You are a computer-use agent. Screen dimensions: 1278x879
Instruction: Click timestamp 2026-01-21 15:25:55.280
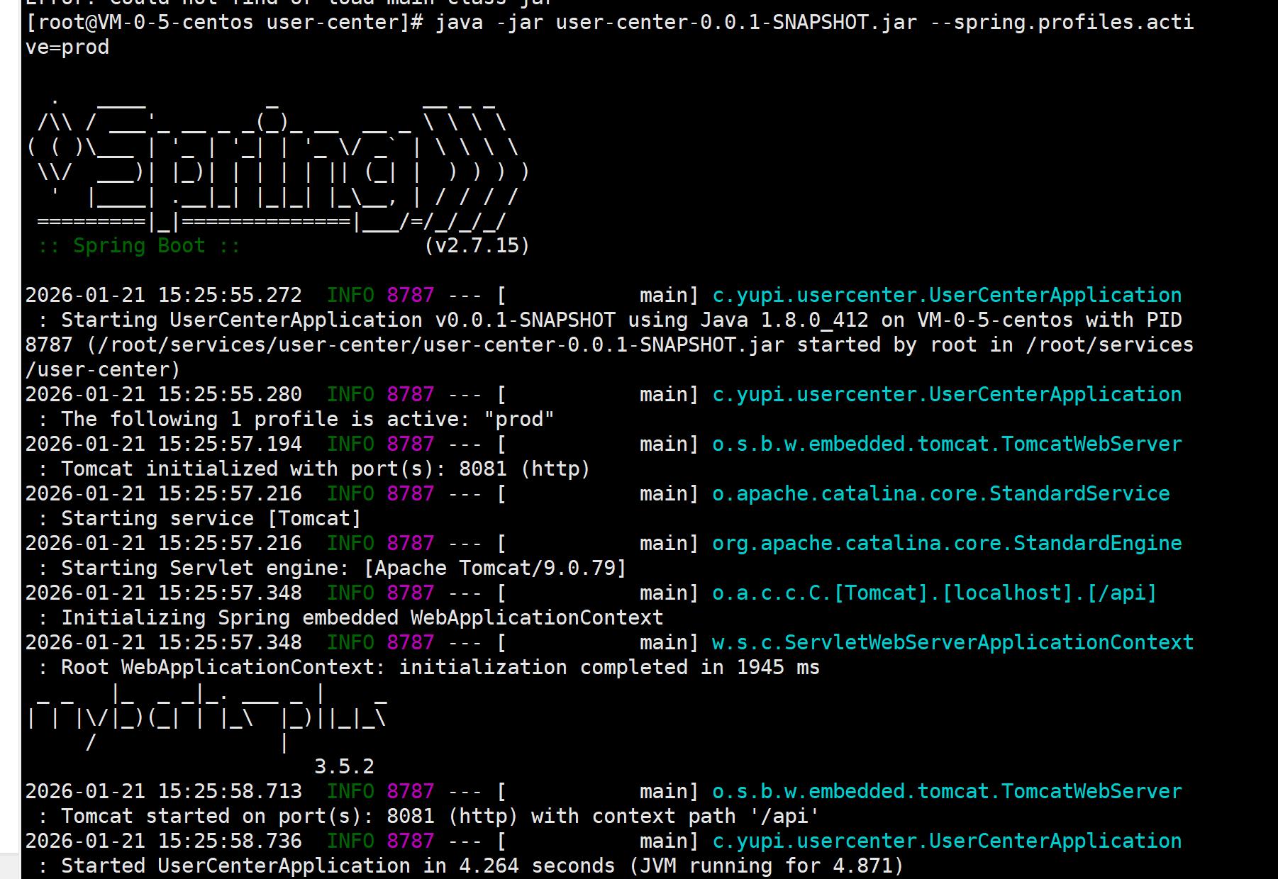click(x=164, y=394)
